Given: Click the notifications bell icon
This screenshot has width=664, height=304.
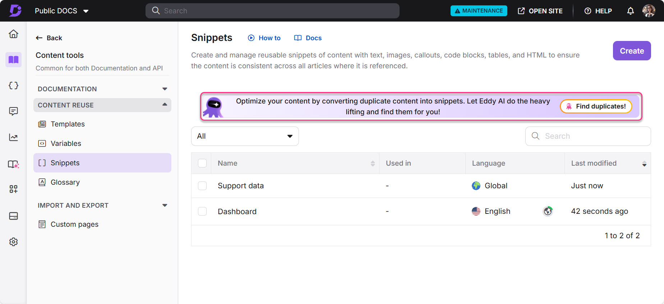Looking at the screenshot, I should pos(631,11).
